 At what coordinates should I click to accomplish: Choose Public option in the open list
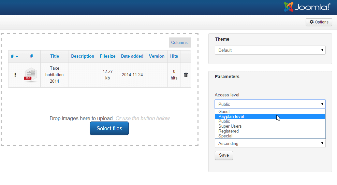coord(270,121)
